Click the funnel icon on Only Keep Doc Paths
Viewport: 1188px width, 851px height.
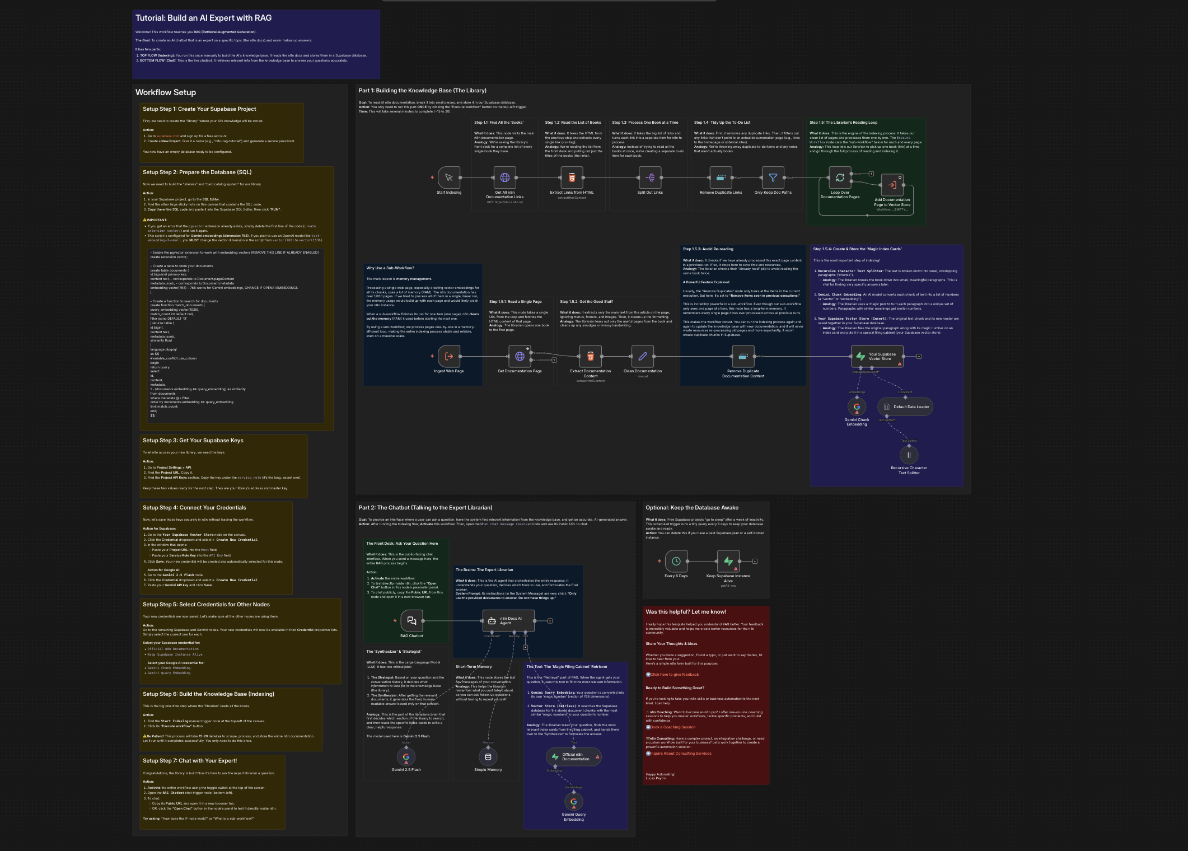tap(773, 177)
